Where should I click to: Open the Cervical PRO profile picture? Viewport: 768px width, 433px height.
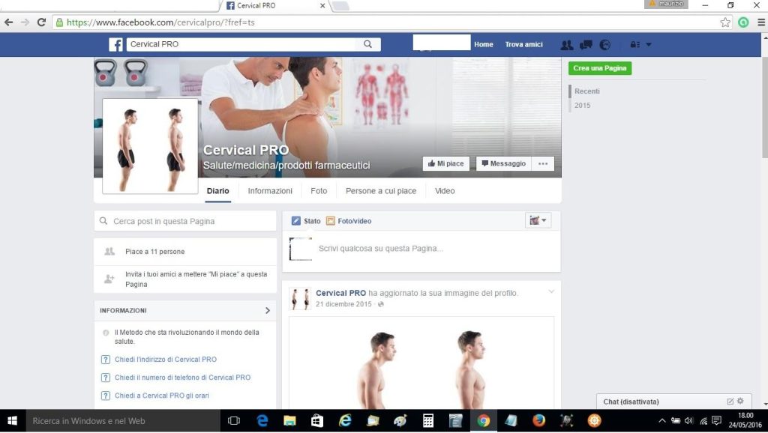tap(150, 146)
